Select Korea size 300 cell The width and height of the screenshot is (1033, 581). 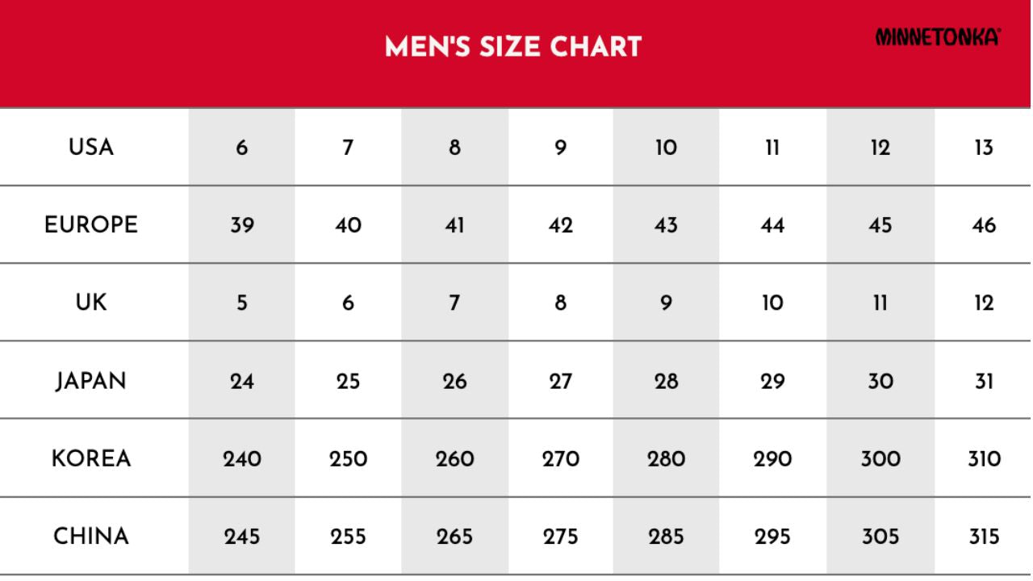[x=880, y=460]
